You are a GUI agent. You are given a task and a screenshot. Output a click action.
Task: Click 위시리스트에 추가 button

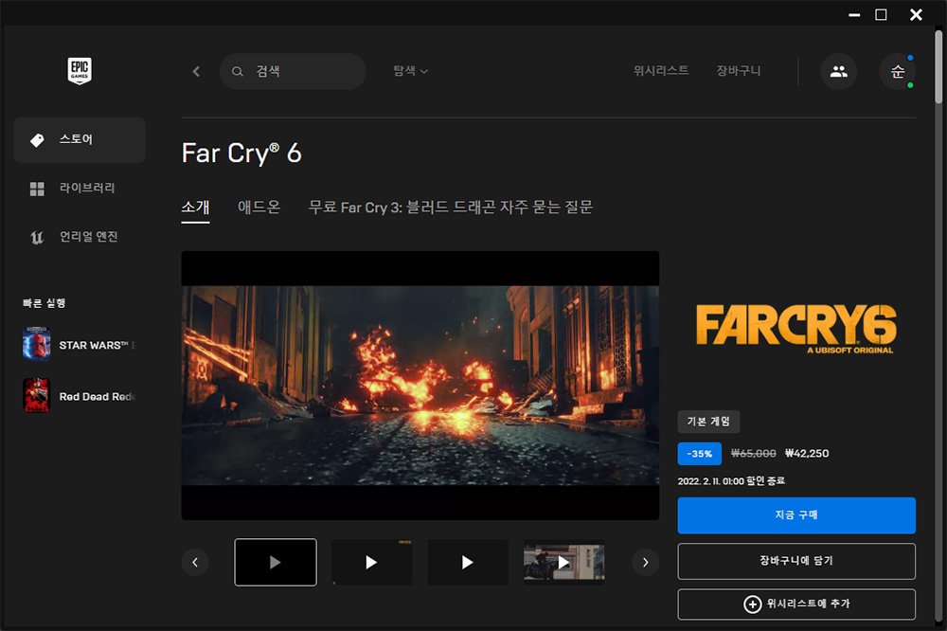point(796,604)
